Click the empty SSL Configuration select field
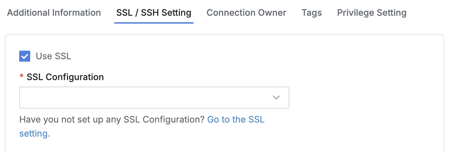The image size is (449, 152). point(137,98)
